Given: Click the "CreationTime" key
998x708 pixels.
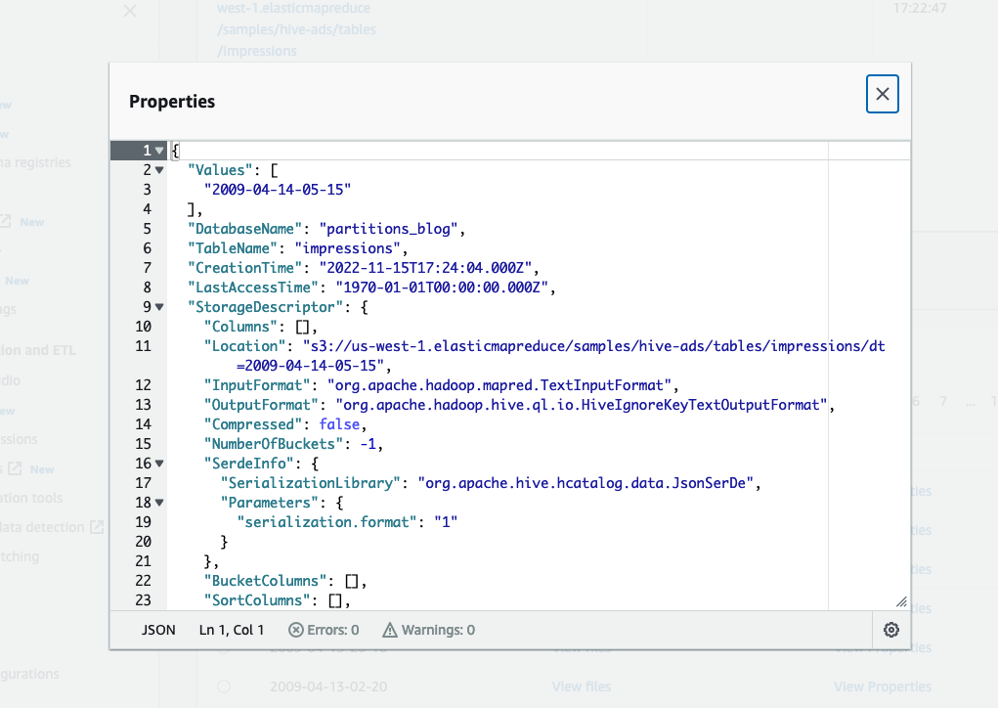Looking at the screenshot, I should coord(244,267).
